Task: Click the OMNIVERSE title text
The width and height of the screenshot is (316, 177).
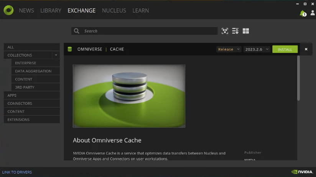Action: (x=90, y=49)
